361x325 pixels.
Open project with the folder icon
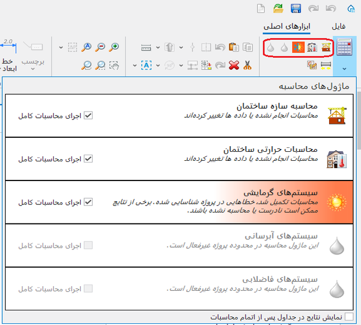point(279,8)
